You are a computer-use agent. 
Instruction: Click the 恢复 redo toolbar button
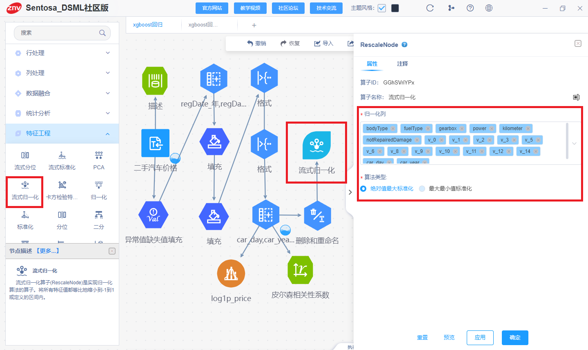point(290,43)
